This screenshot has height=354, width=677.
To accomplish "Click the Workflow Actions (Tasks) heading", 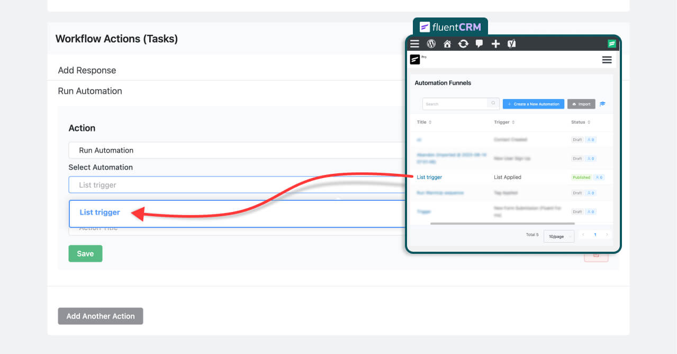I will click(x=116, y=39).
